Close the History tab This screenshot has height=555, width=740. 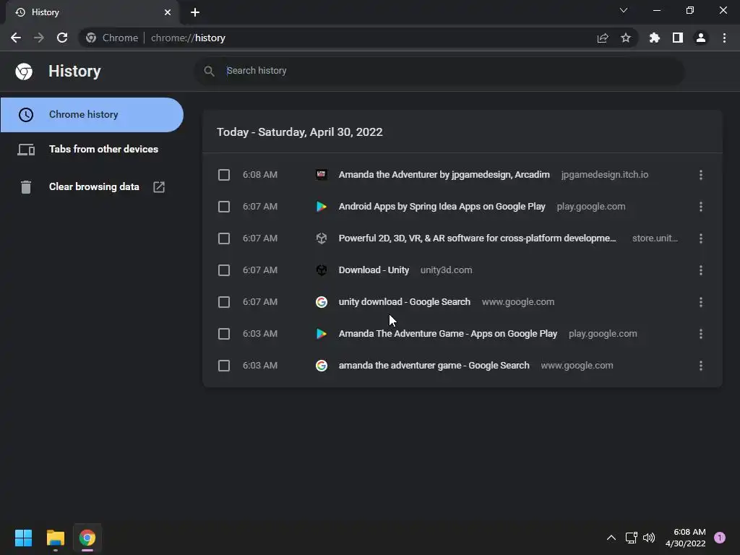pos(168,12)
